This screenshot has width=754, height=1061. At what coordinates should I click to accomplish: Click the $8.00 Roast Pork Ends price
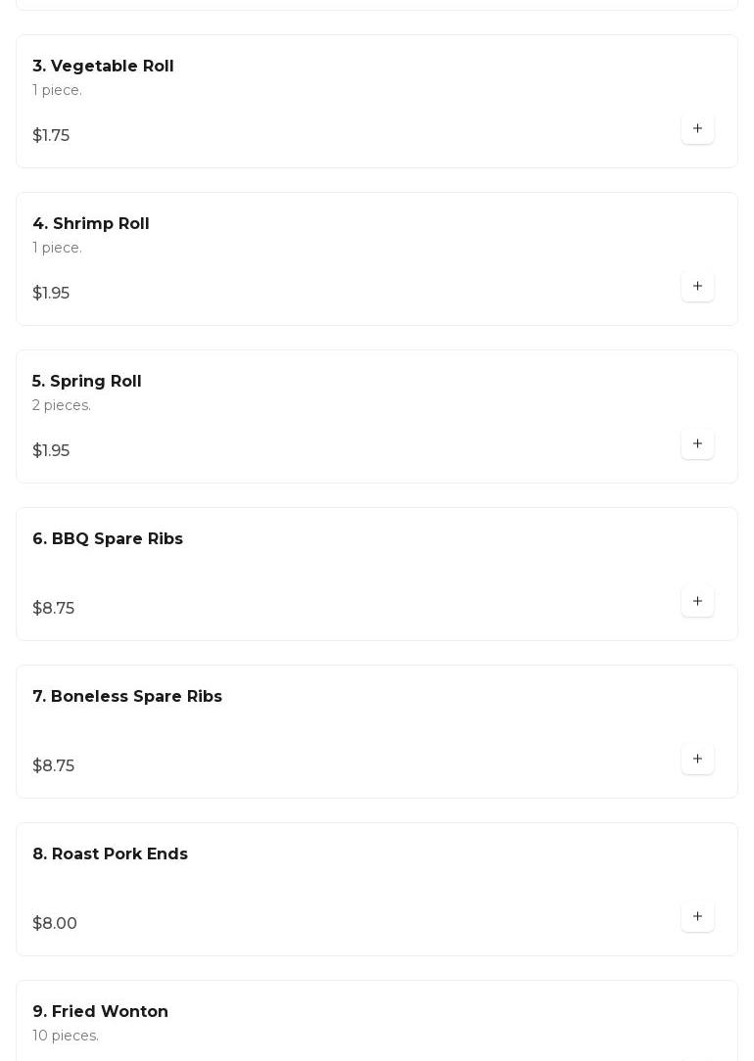click(x=55, y=924)
